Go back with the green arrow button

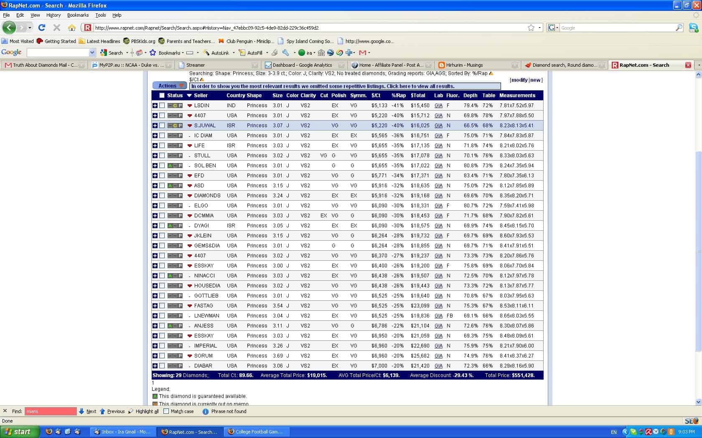tap(9, 28)
